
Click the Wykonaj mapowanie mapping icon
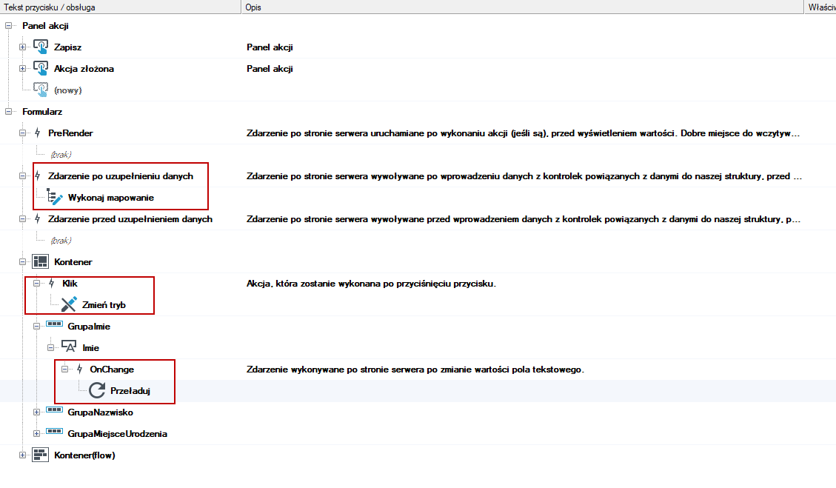[x=55, y=197]
